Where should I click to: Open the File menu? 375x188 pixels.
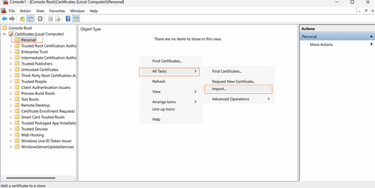click(12, 11)
